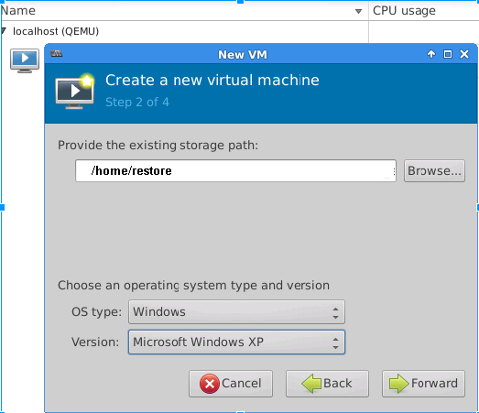
Task: Click the New VM wizard monitor icon
Action: point(75,91)
